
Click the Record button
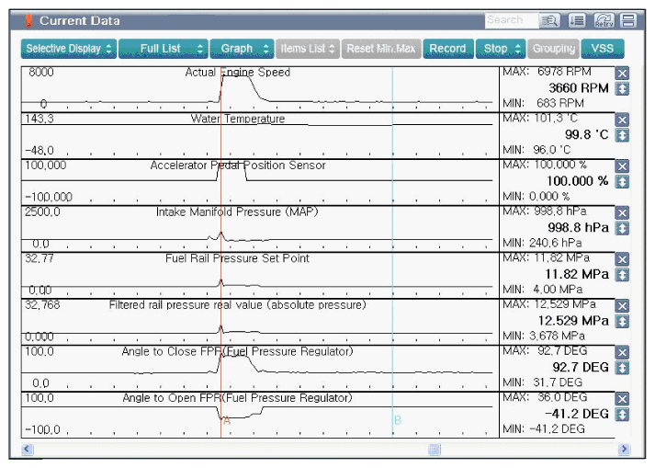[448, 49]
